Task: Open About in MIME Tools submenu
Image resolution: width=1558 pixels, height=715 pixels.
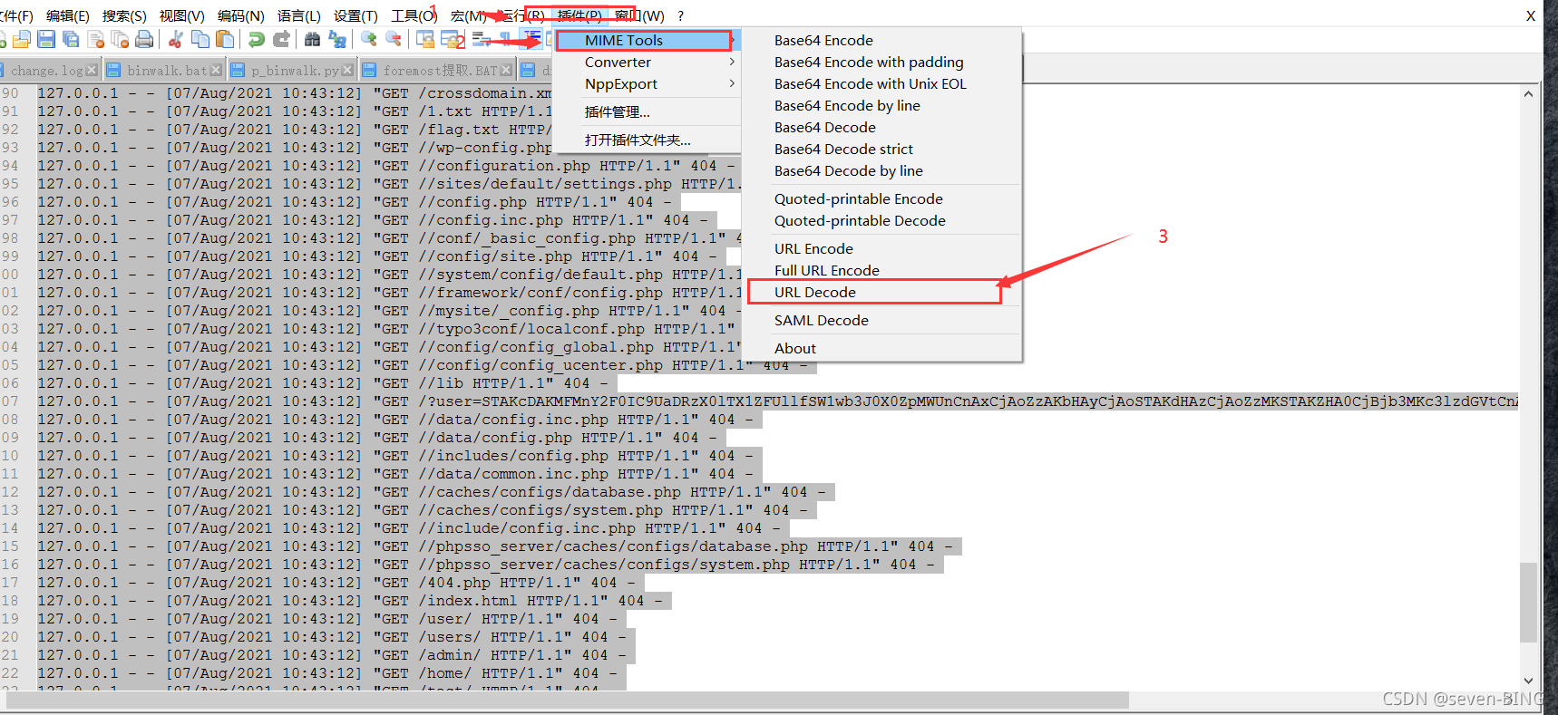Action: click(881, 348)
